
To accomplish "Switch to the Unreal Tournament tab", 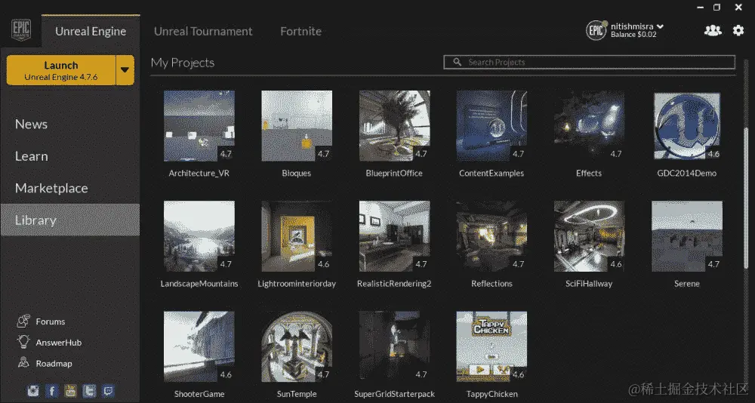I will coord(203,31).
